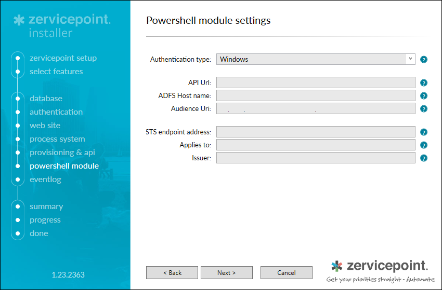Open the Applies to help icon

[x=423, y=145]
